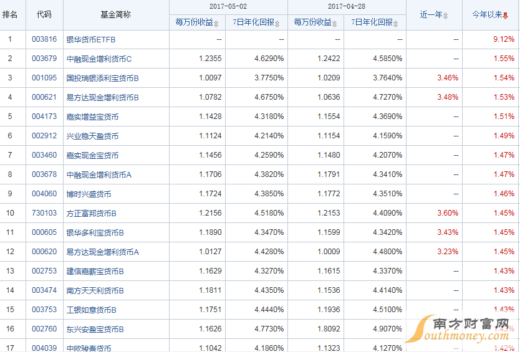Click the 2017-05-02 date header

228,6
